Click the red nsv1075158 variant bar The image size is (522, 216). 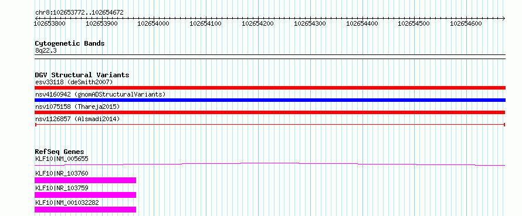pos(270,112)
